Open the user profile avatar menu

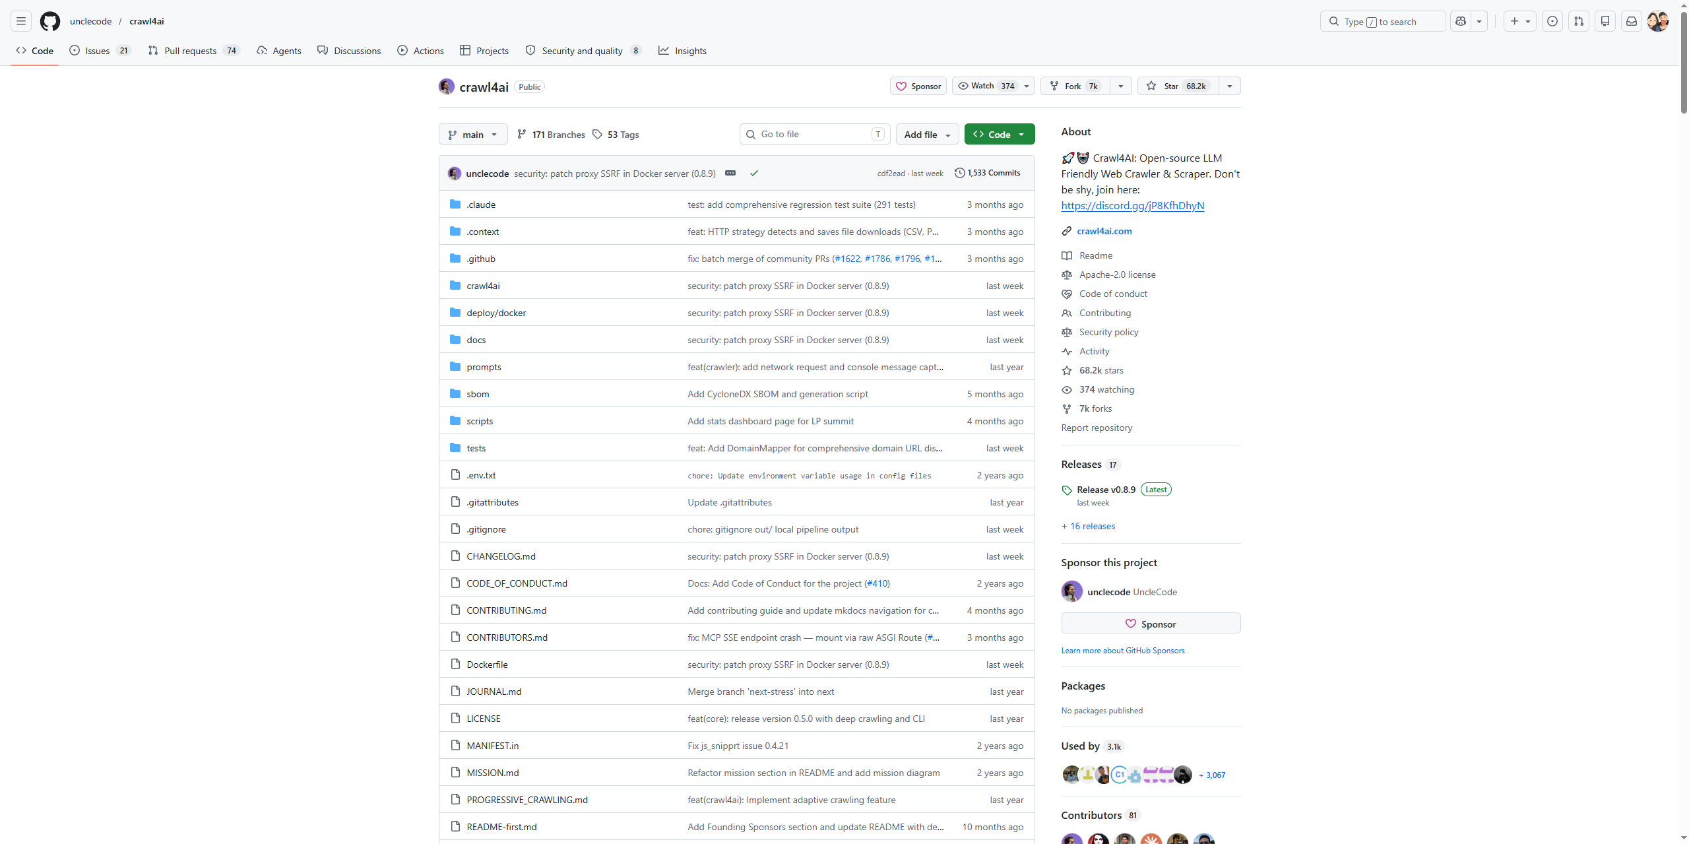(1658, 21)
